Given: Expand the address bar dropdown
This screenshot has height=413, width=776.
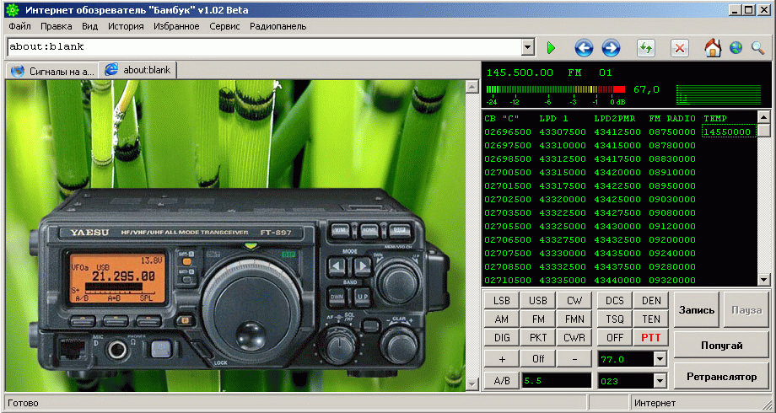Looking at the screenshot, I should (528, 47).
